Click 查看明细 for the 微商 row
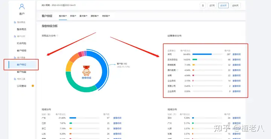Screen dimensions: 271x139 tap(237, 76)
